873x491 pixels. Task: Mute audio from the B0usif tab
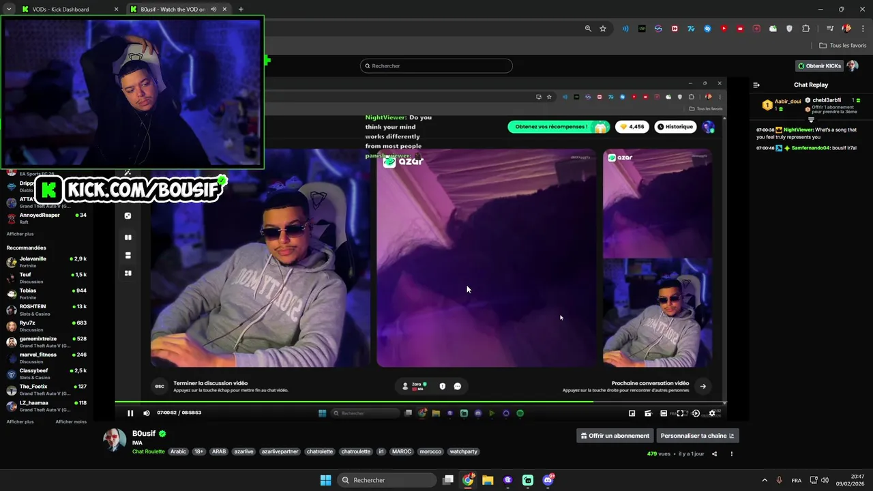(x=213, y=10)
